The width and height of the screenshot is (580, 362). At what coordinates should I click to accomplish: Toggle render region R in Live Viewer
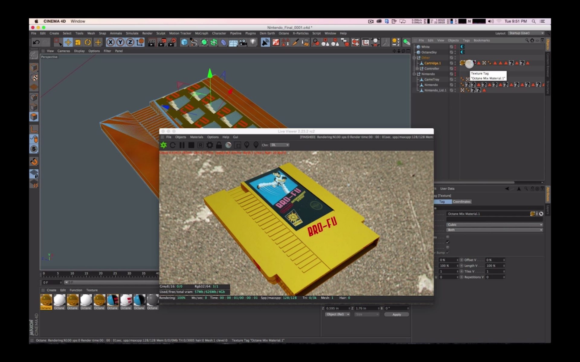tap(200, 145)
